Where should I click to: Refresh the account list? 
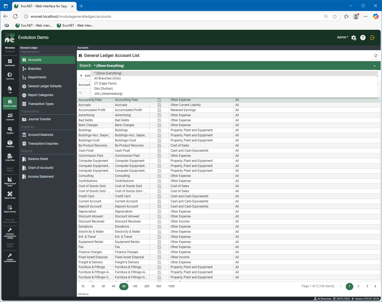pyautogui.click(x=376, y=56)
